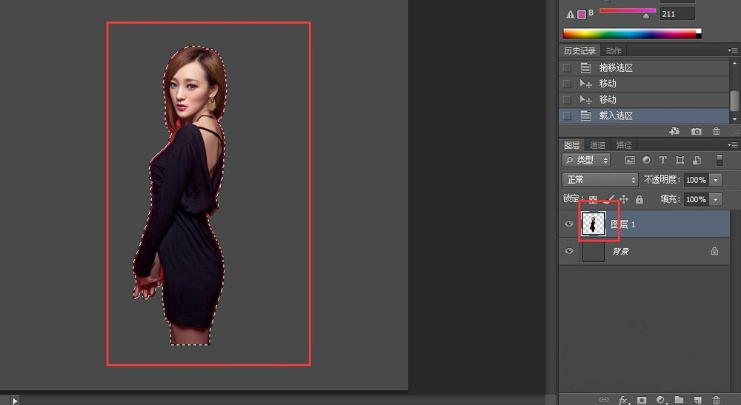
Task: Open the 填充 fill slider arrow
Action: tap(716, 199)
